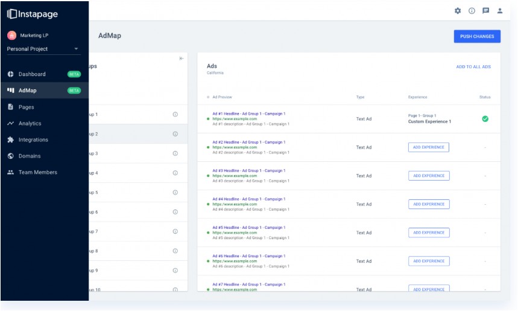Open Ad #6 Headline link

click(249, 256)
